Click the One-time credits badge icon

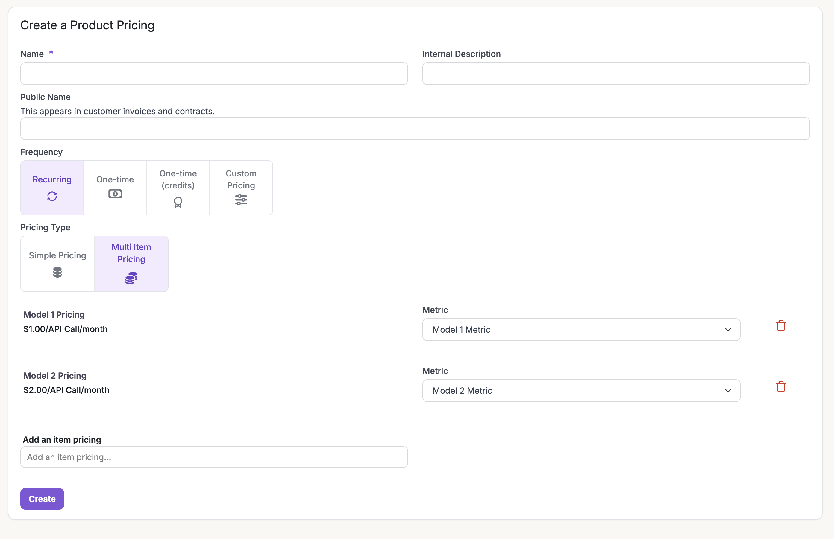click(178, 202)
